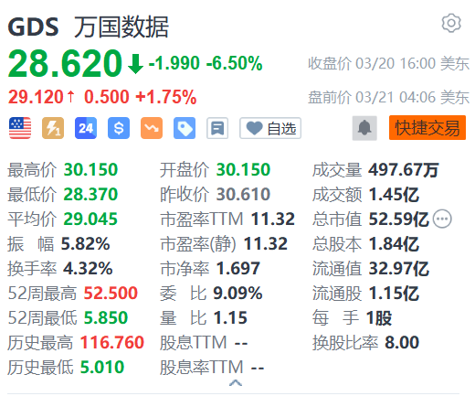Click the 快捷交易 quick trade button
This screenshot has width=475, height=396.
pos(427,128)
